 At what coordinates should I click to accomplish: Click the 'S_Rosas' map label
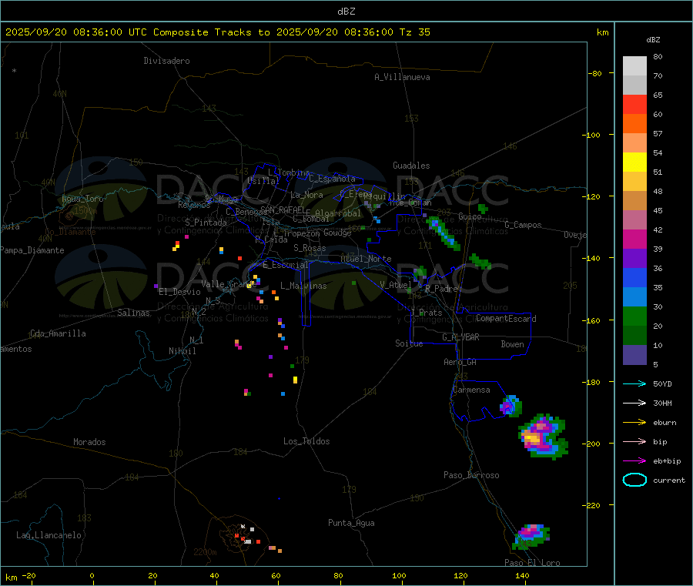pos(310,248)
